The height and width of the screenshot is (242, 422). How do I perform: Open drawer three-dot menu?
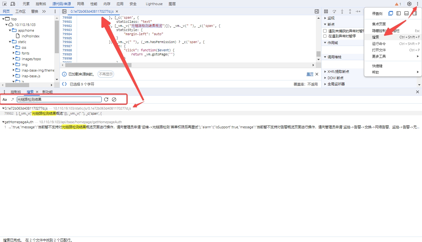pos(4,92)
